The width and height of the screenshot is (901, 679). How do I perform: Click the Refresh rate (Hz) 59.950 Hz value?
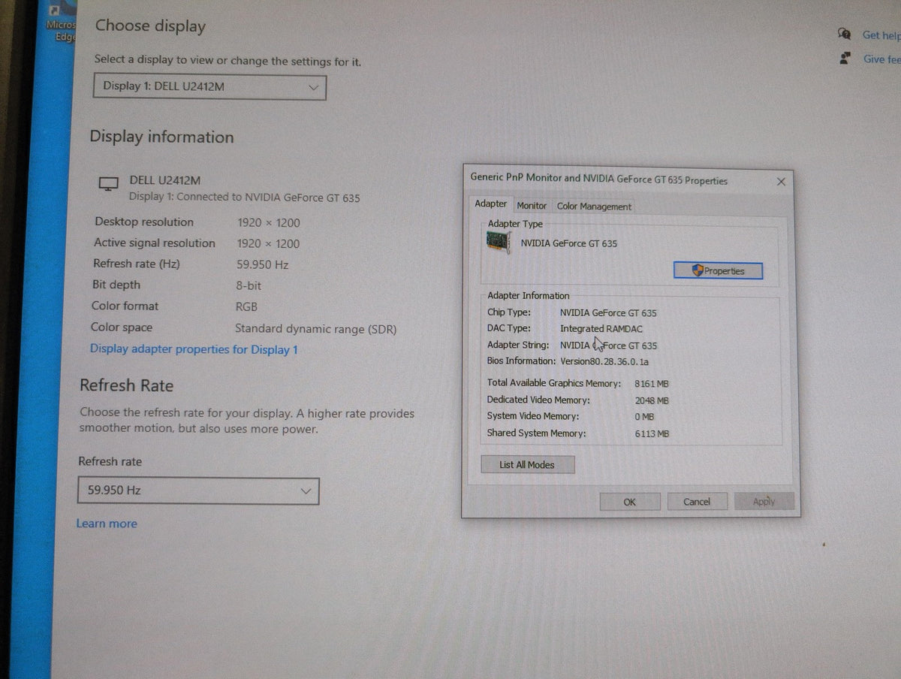[x=262, y=265]
